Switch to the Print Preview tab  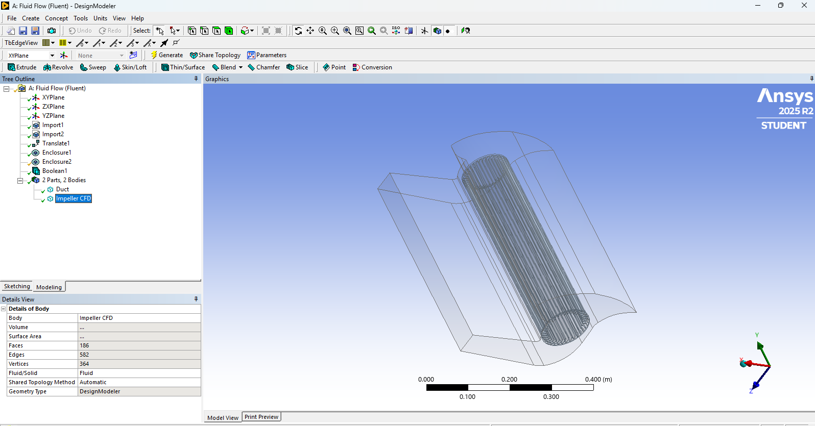coord(261,417)
